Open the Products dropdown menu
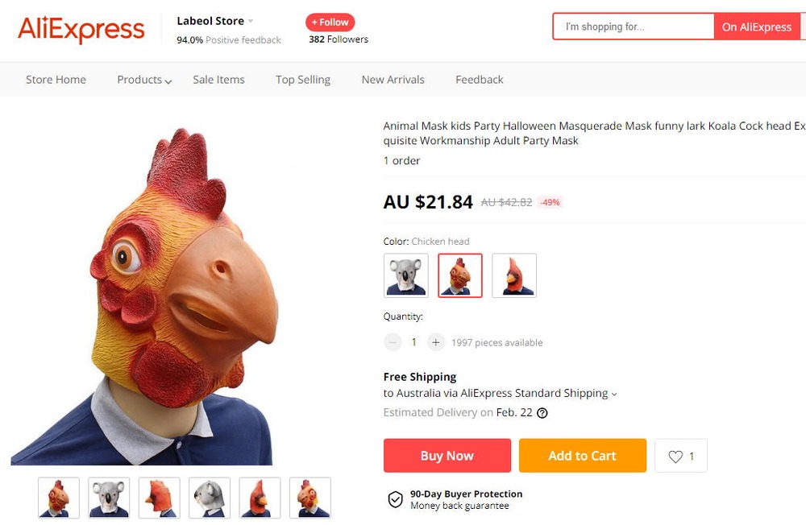Viewport: 806px width, 525px height. pos(144,80)
